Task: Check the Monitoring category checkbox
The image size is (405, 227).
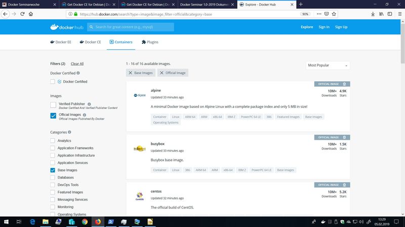Action: tap(53, 207)
